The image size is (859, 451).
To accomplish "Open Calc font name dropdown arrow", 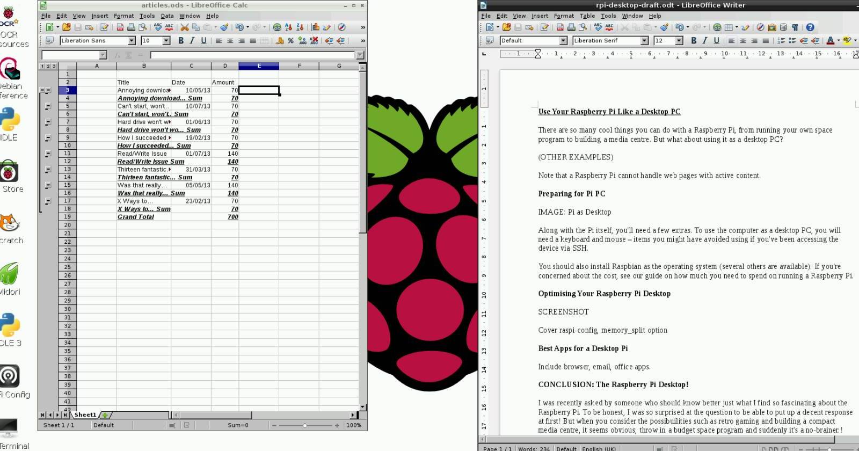I will click(132, 40).
